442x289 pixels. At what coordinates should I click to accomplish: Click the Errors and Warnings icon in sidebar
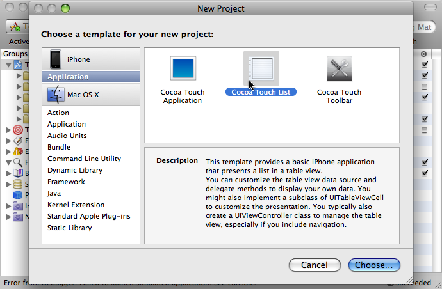click(18, 152)
